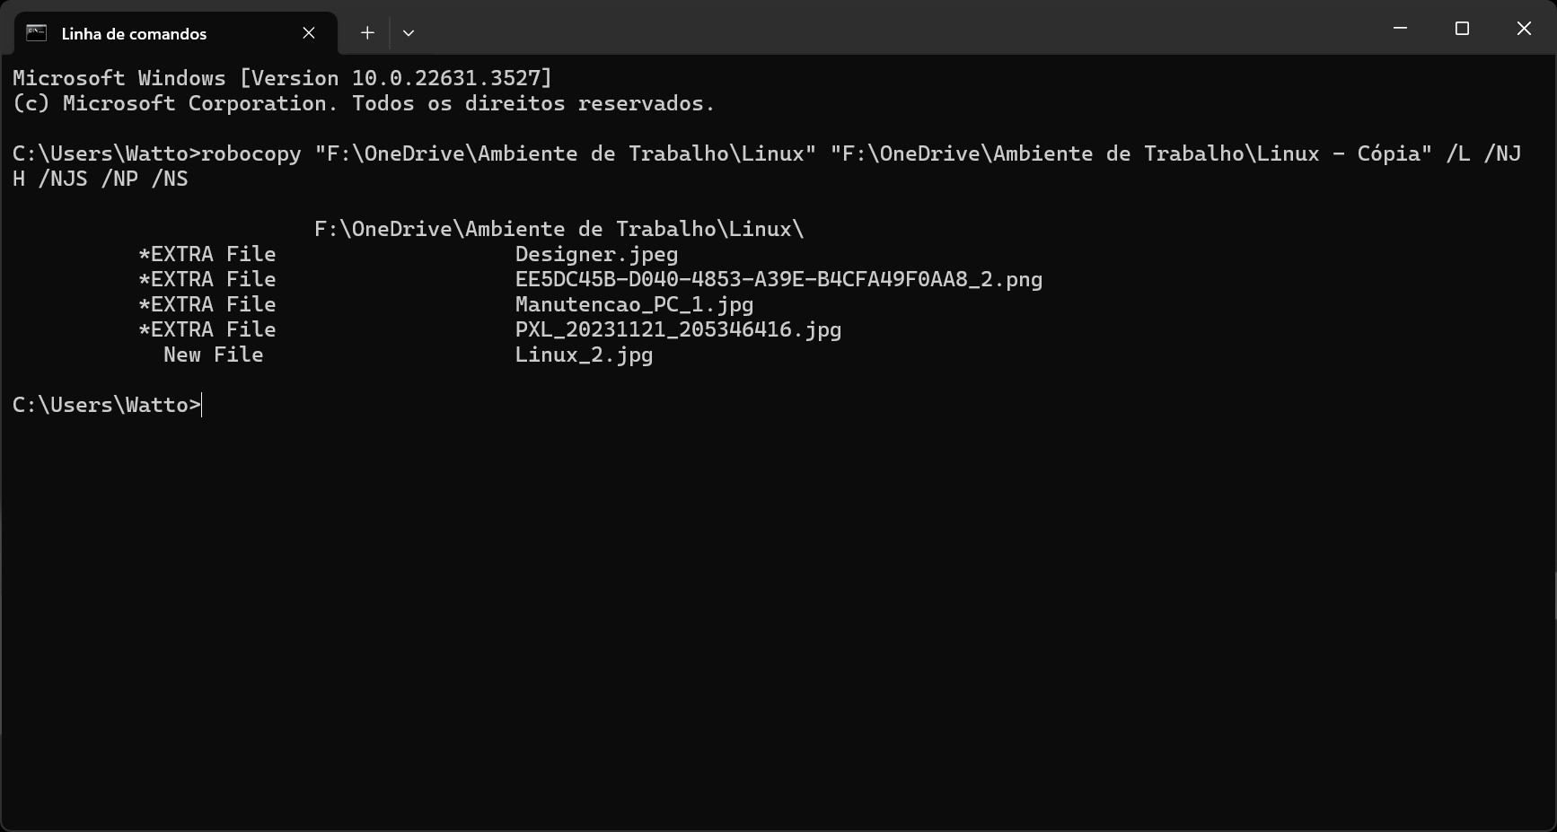The image size is (1557, 832).
Task: Click the F:\OneDrive source directory output line
Action: tap(559, 230)
